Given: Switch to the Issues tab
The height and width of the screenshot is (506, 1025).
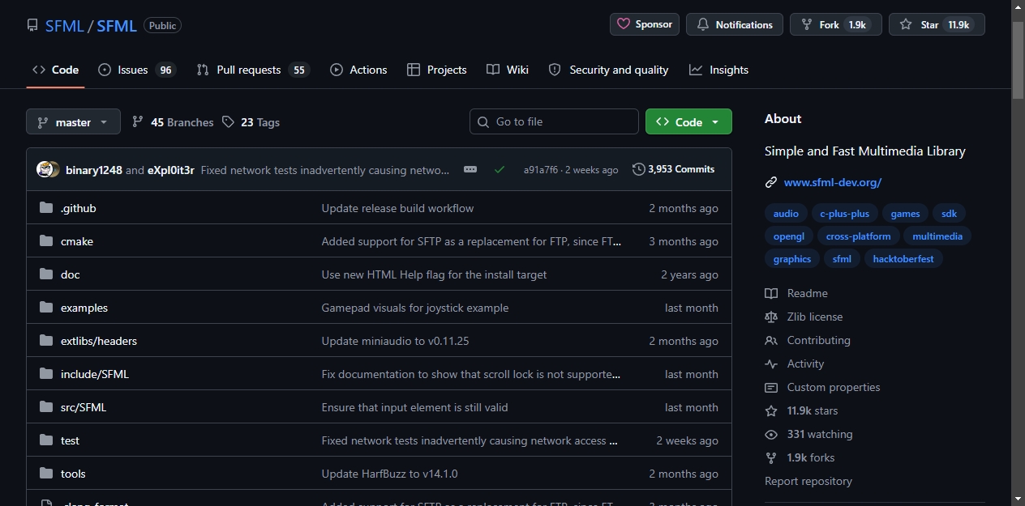Looking at the screenshot, I should [x=136, y=70].
